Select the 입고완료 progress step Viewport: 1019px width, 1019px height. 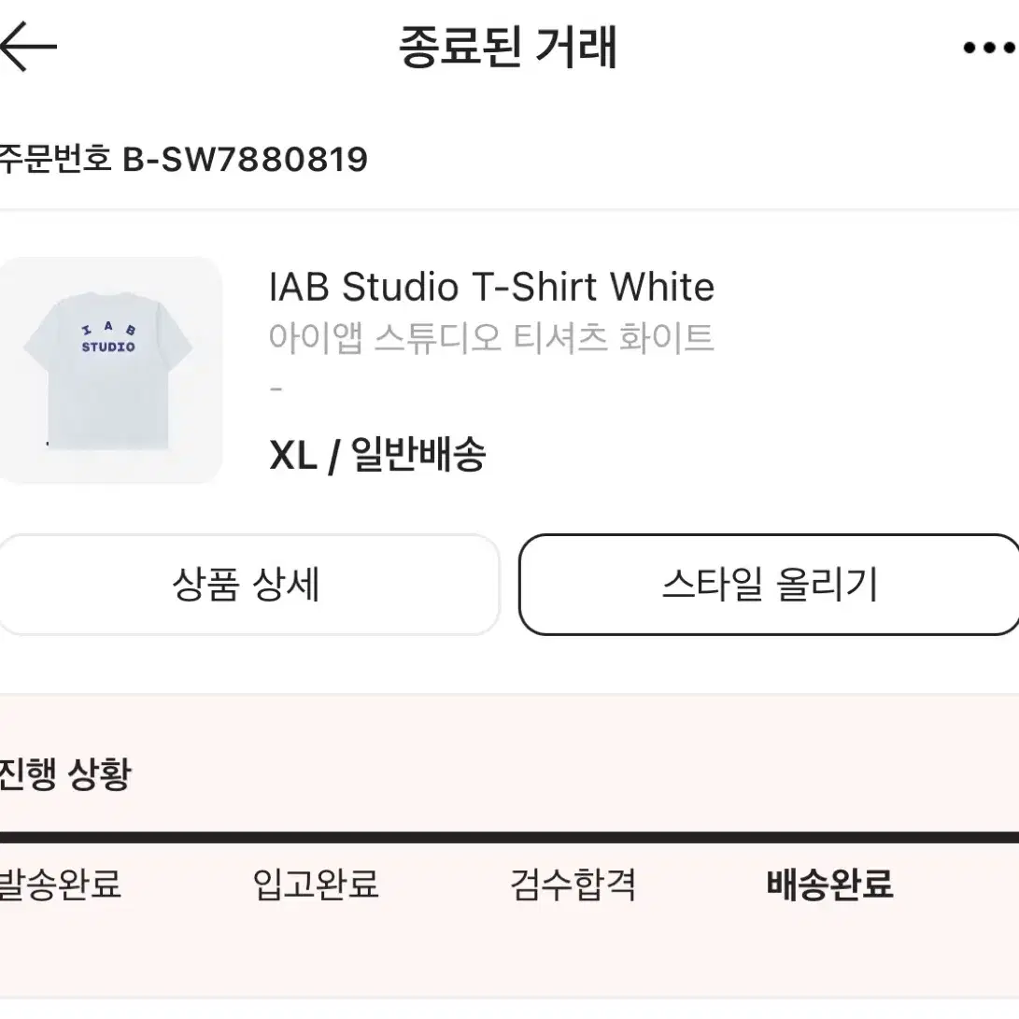coord(316,884)
